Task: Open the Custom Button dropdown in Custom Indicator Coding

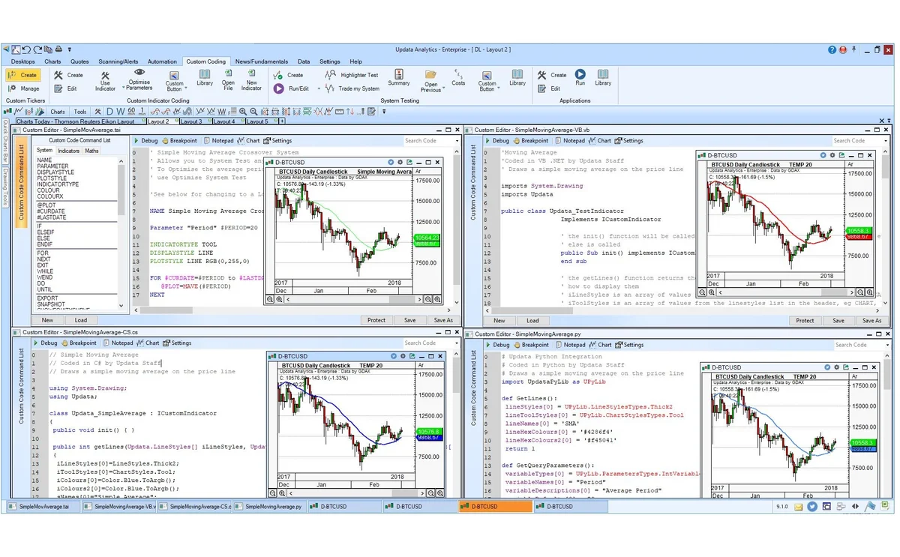Action: tap(184, 89)
